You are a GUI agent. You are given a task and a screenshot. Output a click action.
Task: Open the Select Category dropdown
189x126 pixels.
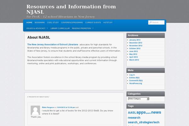tap(139, 99)
